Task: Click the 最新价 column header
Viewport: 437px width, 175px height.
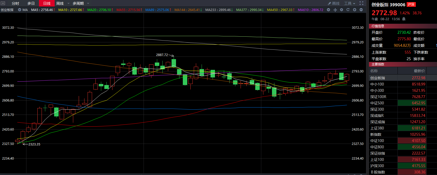Action: click(419, 71)
